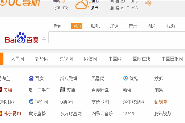Open the 中国网 link
Image resolution: width=185 pixels, height=123 pixels.
coord(115,59)
